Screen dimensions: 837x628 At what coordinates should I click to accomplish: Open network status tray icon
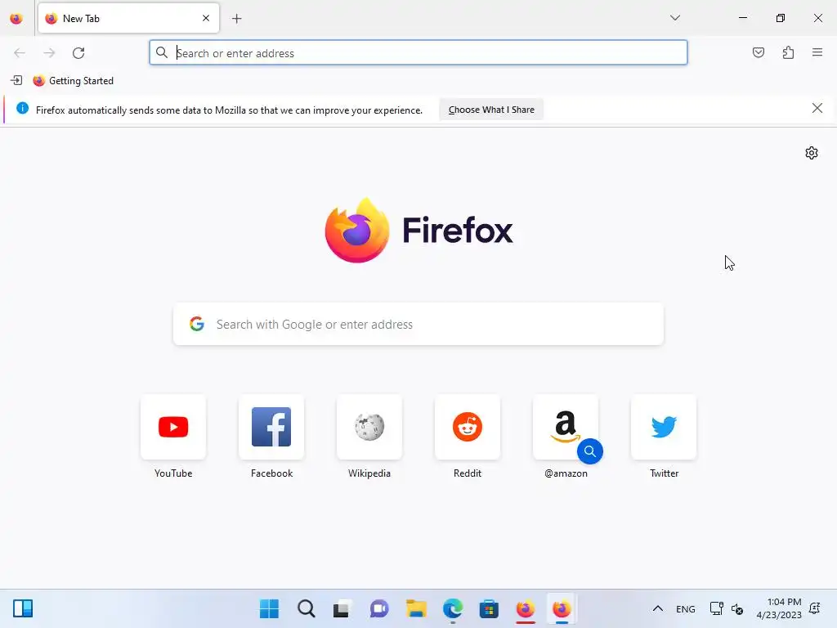tap(716, 608)
